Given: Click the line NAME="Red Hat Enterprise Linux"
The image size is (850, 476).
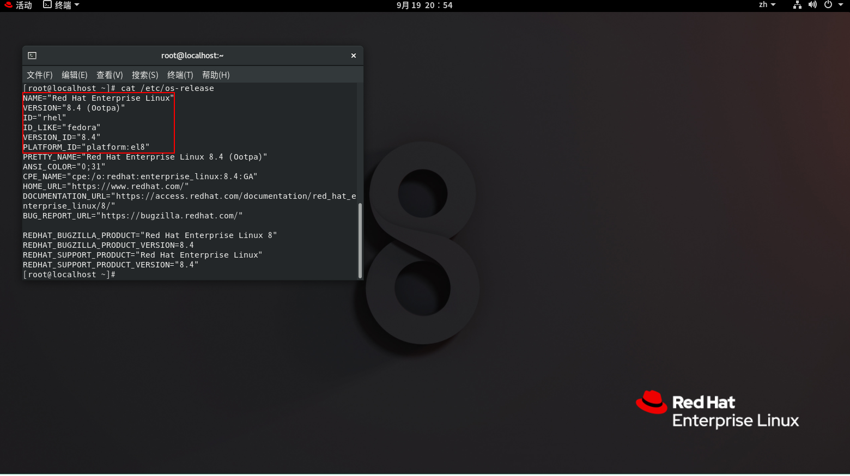Looking at the screenshot, I should [99, 98].
